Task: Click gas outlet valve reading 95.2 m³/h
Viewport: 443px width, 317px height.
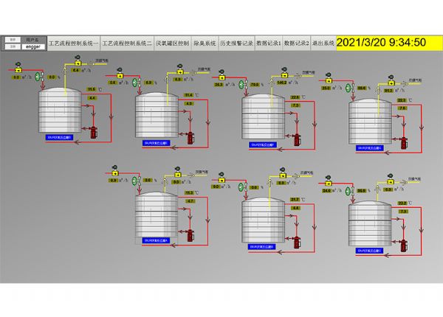Action: tap(391, 81)
